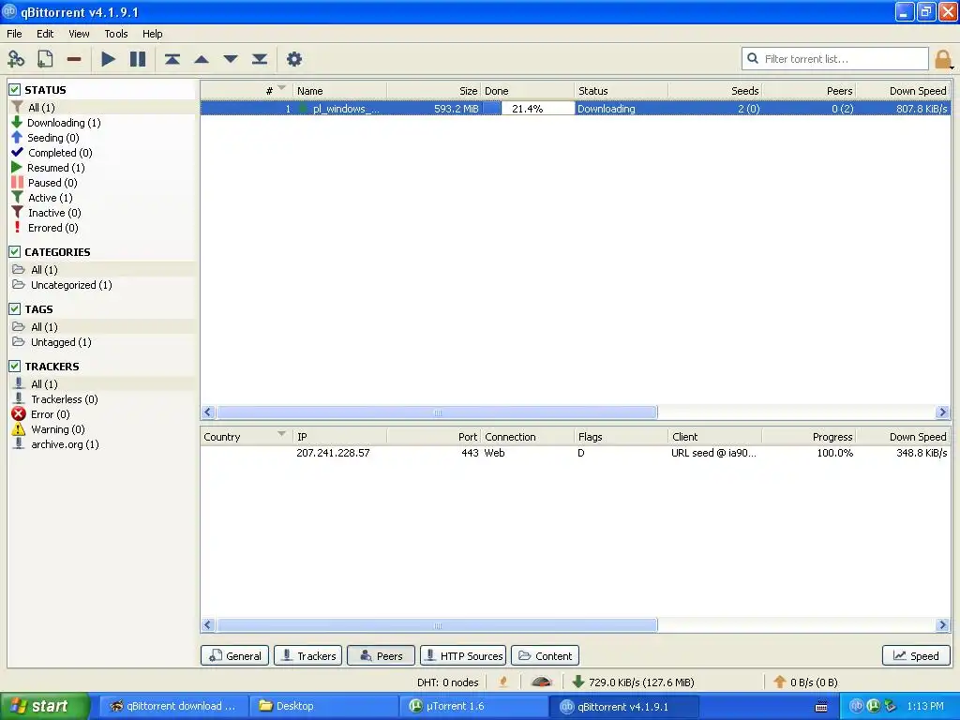The image size is (960, 720).
Task: Click the orange upload speed arrow icon
Action: pos(779,682)
